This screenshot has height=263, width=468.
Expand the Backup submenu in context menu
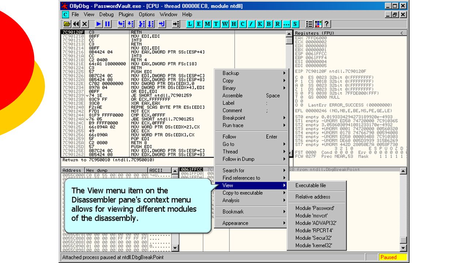(251, 73)
